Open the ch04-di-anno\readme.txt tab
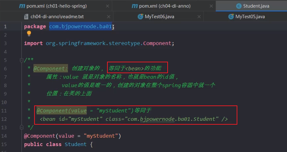Screen dimensions: 287x152 (57, 16)
